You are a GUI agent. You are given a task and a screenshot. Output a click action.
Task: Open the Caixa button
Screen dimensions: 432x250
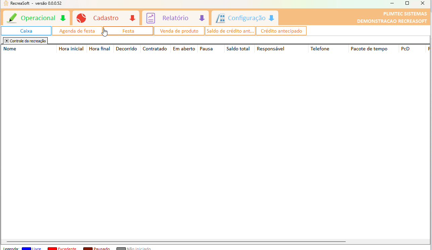(26, 31)
